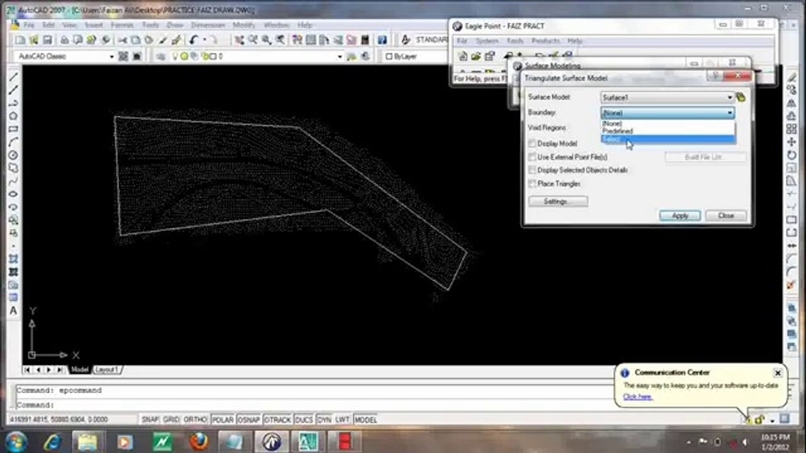Click the Mirror tool in Modify toolbar
Viewport: 806px width, 453px height.
click(792, 103)
